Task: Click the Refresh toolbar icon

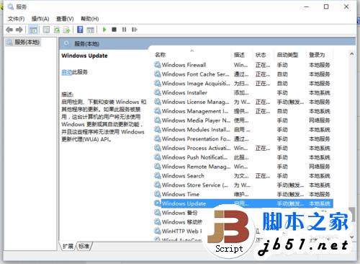Action: pos(57,30)
